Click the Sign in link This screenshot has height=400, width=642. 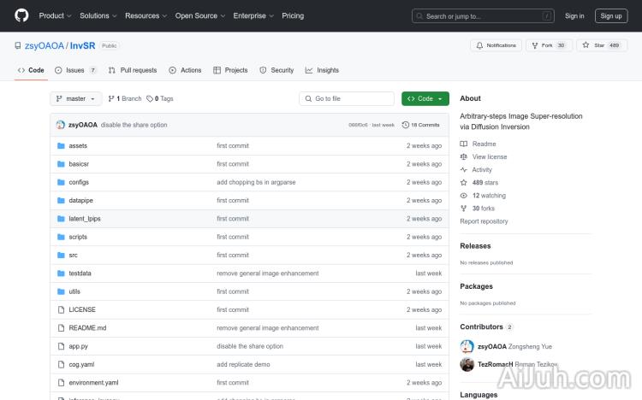tap(574, 15)
